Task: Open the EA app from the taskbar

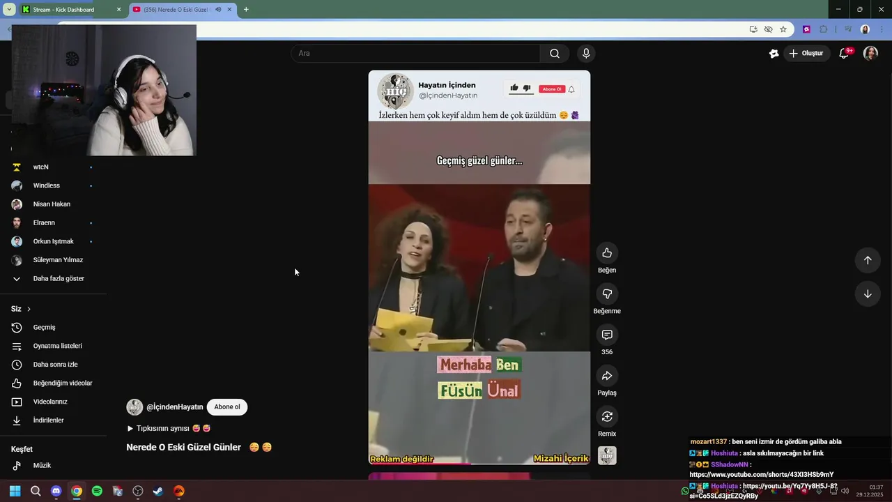Action: [x=179, y=491]
